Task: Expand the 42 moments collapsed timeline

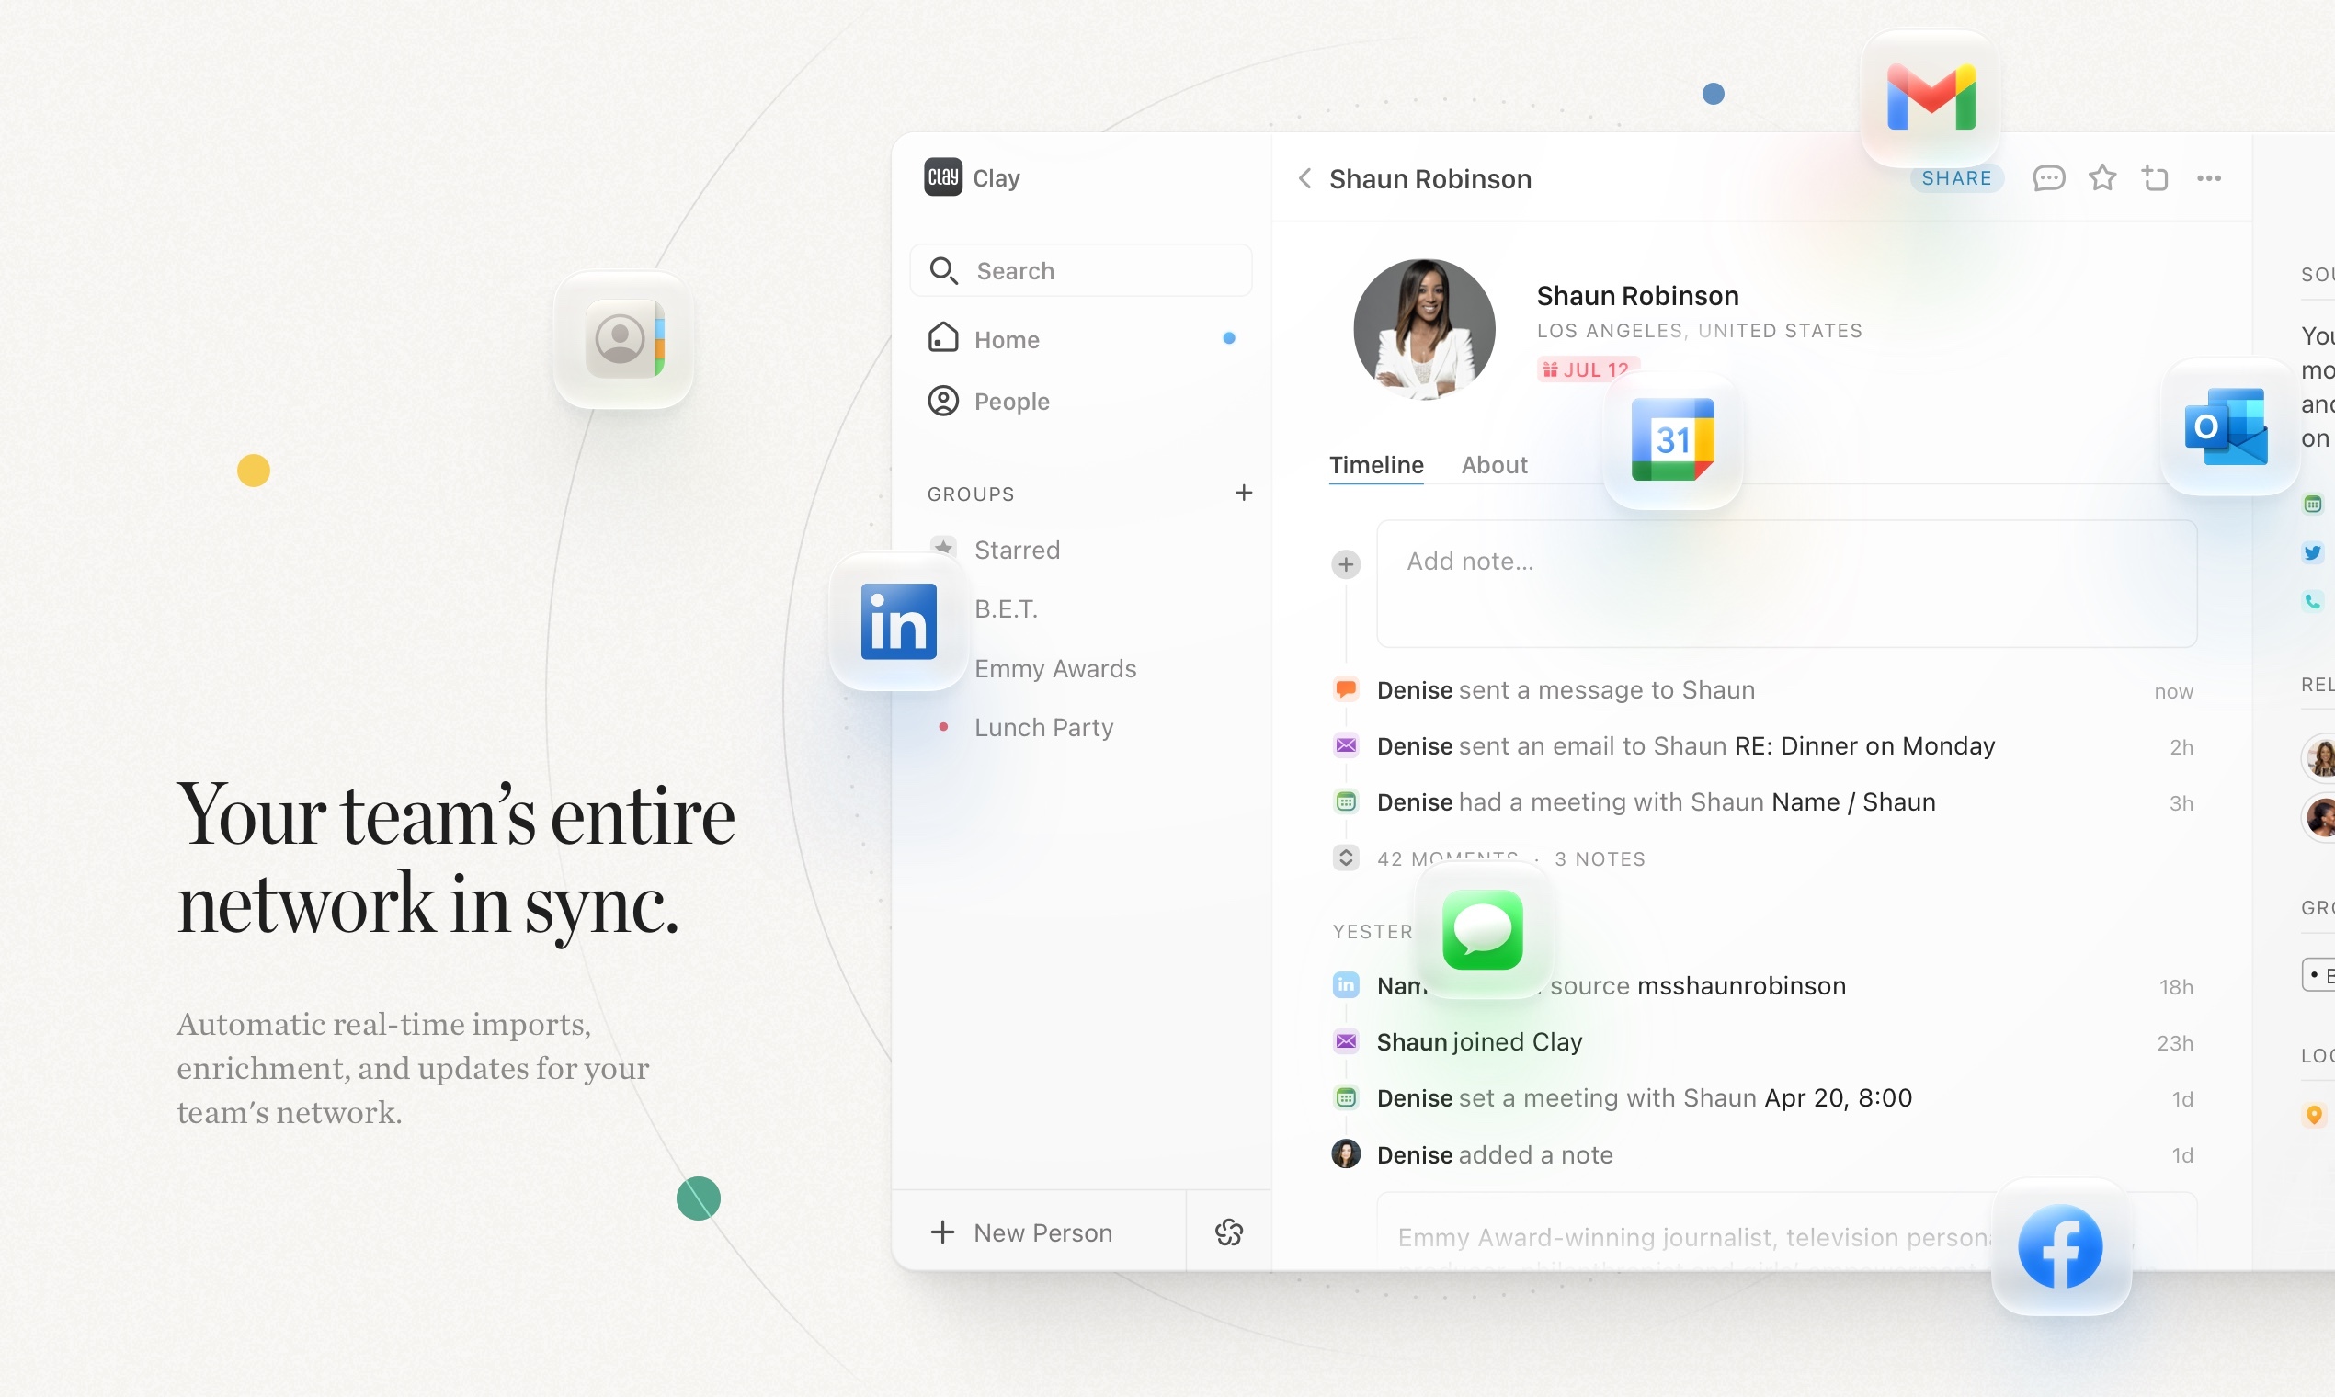Action: tap(1347, 858)
